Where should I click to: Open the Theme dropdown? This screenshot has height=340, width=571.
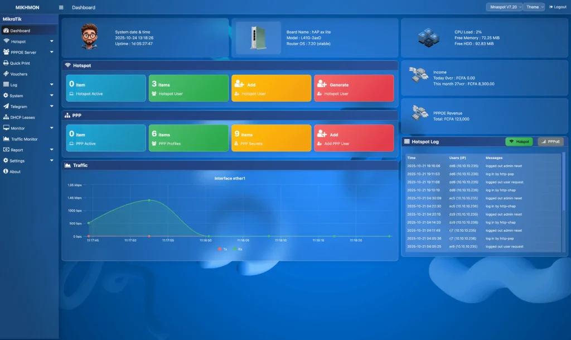(x=534, y=7)
